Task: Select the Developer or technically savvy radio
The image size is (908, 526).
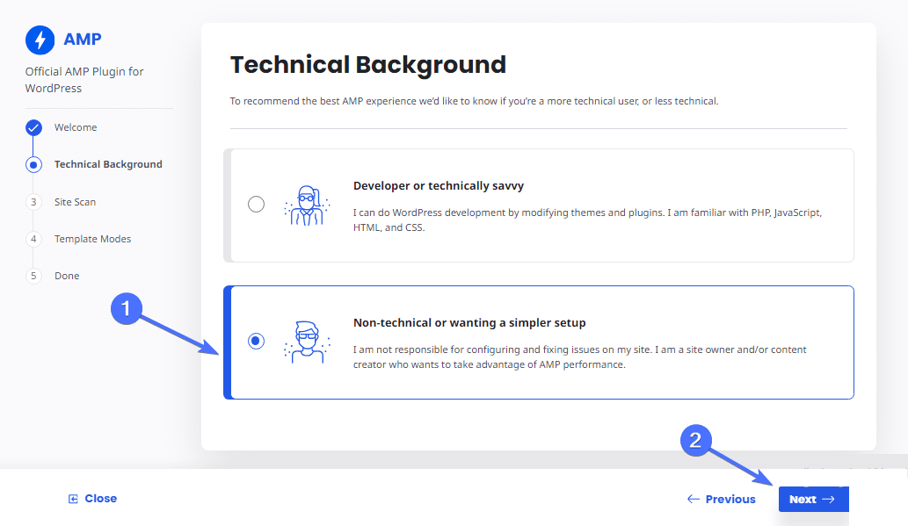Action: pyautogui.click(x=256, y=205)
